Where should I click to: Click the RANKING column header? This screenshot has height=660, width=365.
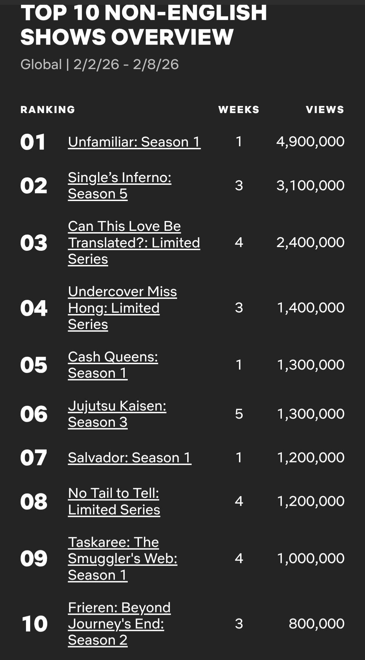coord(48,110)
